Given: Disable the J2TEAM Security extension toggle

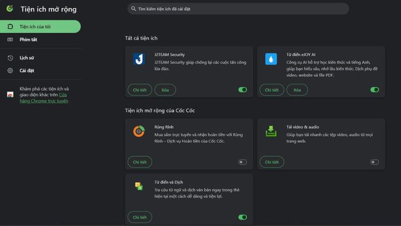Looking at the screenshot, I should (242, 89).
